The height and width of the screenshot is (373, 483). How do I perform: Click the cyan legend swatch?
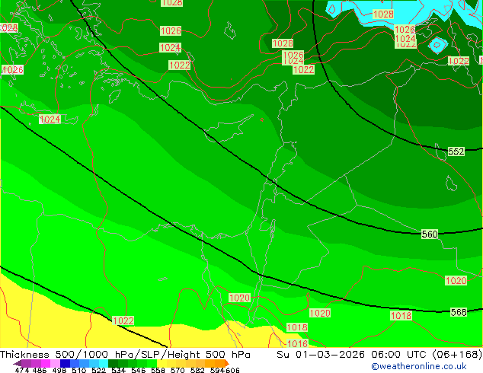tap(104, 363)
